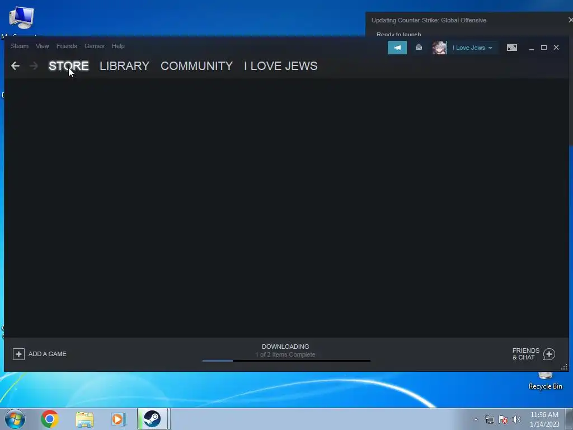Click the network tray icon
This screenshot has width=573, height=430.
(x=489, y=419)
